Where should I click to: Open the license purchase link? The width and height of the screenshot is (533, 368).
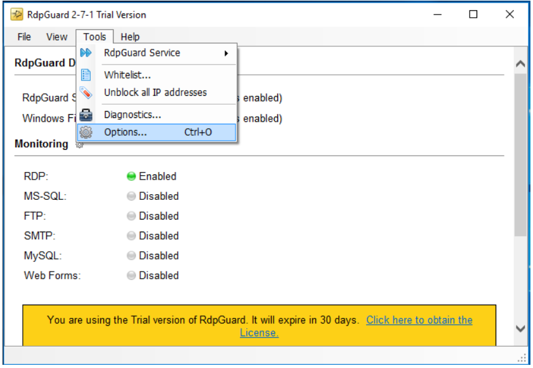(419, 320)
